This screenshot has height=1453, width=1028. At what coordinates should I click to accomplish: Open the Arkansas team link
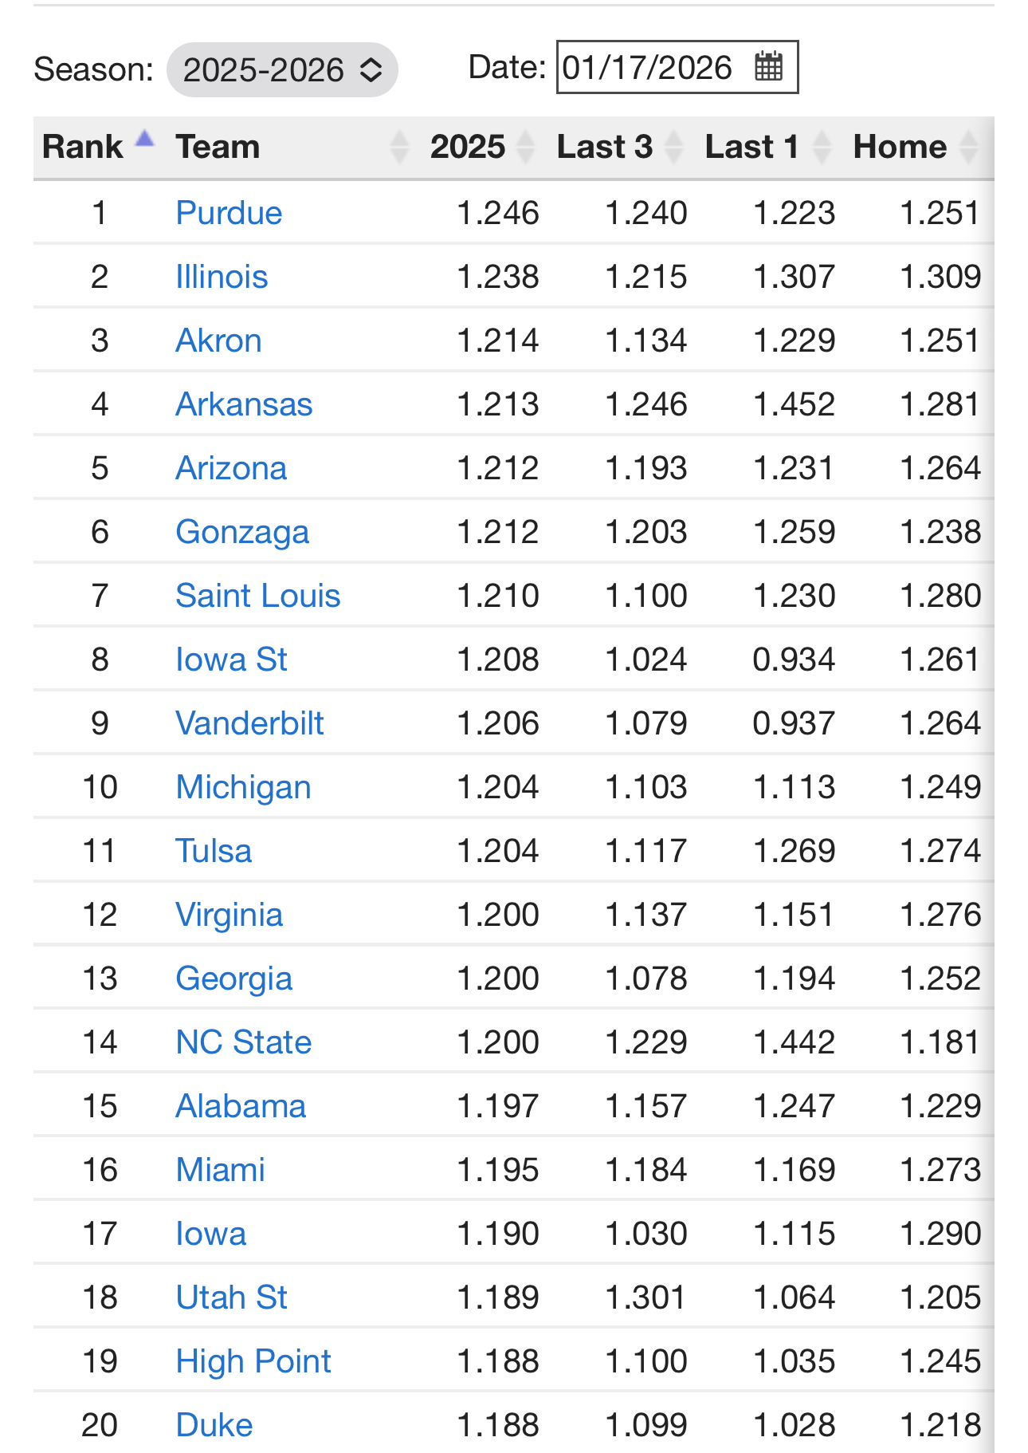click(x=244, y=404)
